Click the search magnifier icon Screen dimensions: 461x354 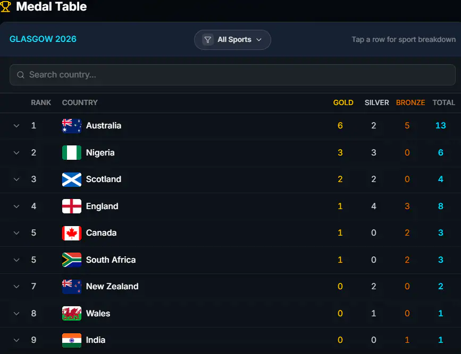(x=21, y=75)
